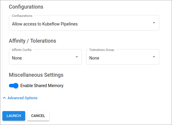
Task: Open the Tolerations Group dropdown arrow
Action: coord(154,57)
